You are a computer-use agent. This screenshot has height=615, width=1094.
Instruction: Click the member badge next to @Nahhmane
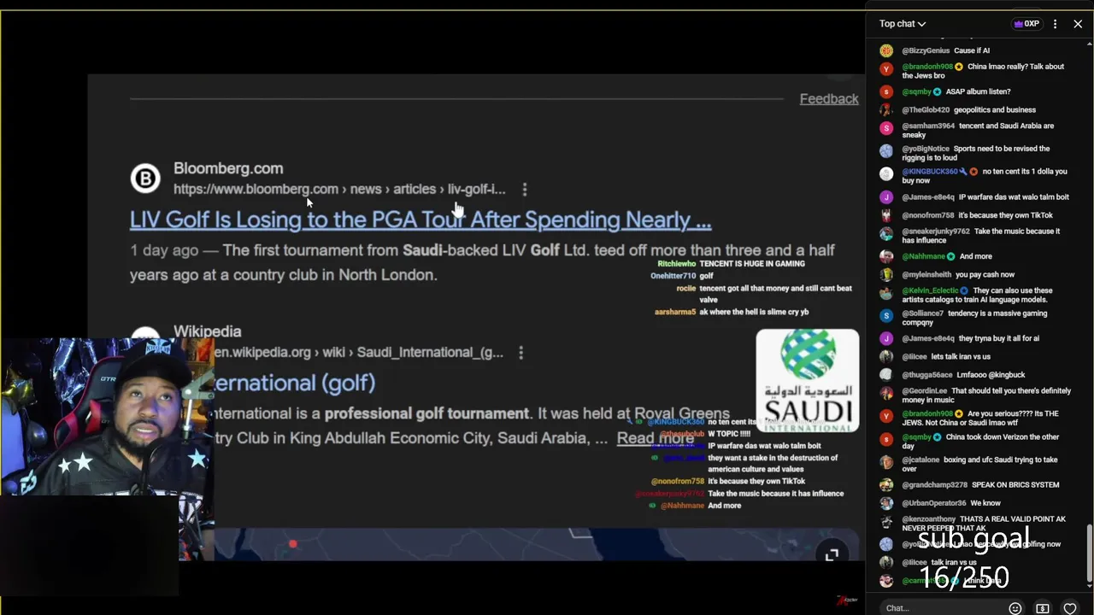pos(951,256)
